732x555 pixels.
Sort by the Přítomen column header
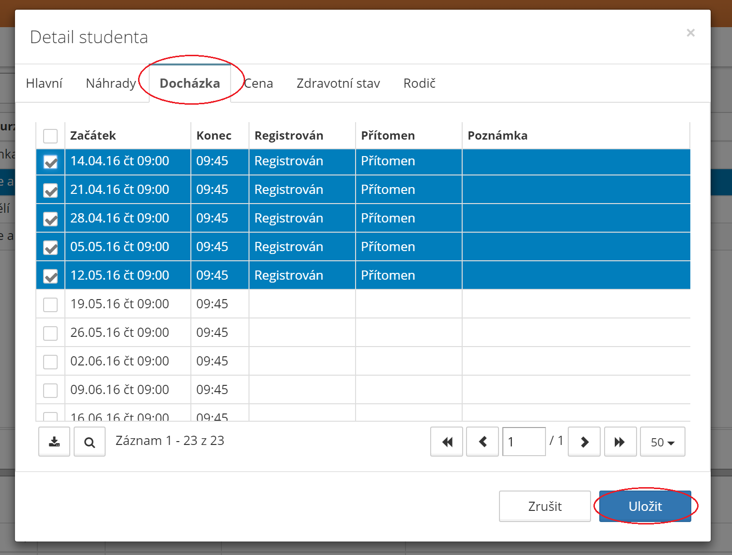(x=409, y=136)
